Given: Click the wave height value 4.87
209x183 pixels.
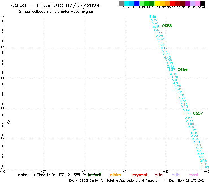Looking at the screenshot, I should pyautogui.click(x=172, y=70).
